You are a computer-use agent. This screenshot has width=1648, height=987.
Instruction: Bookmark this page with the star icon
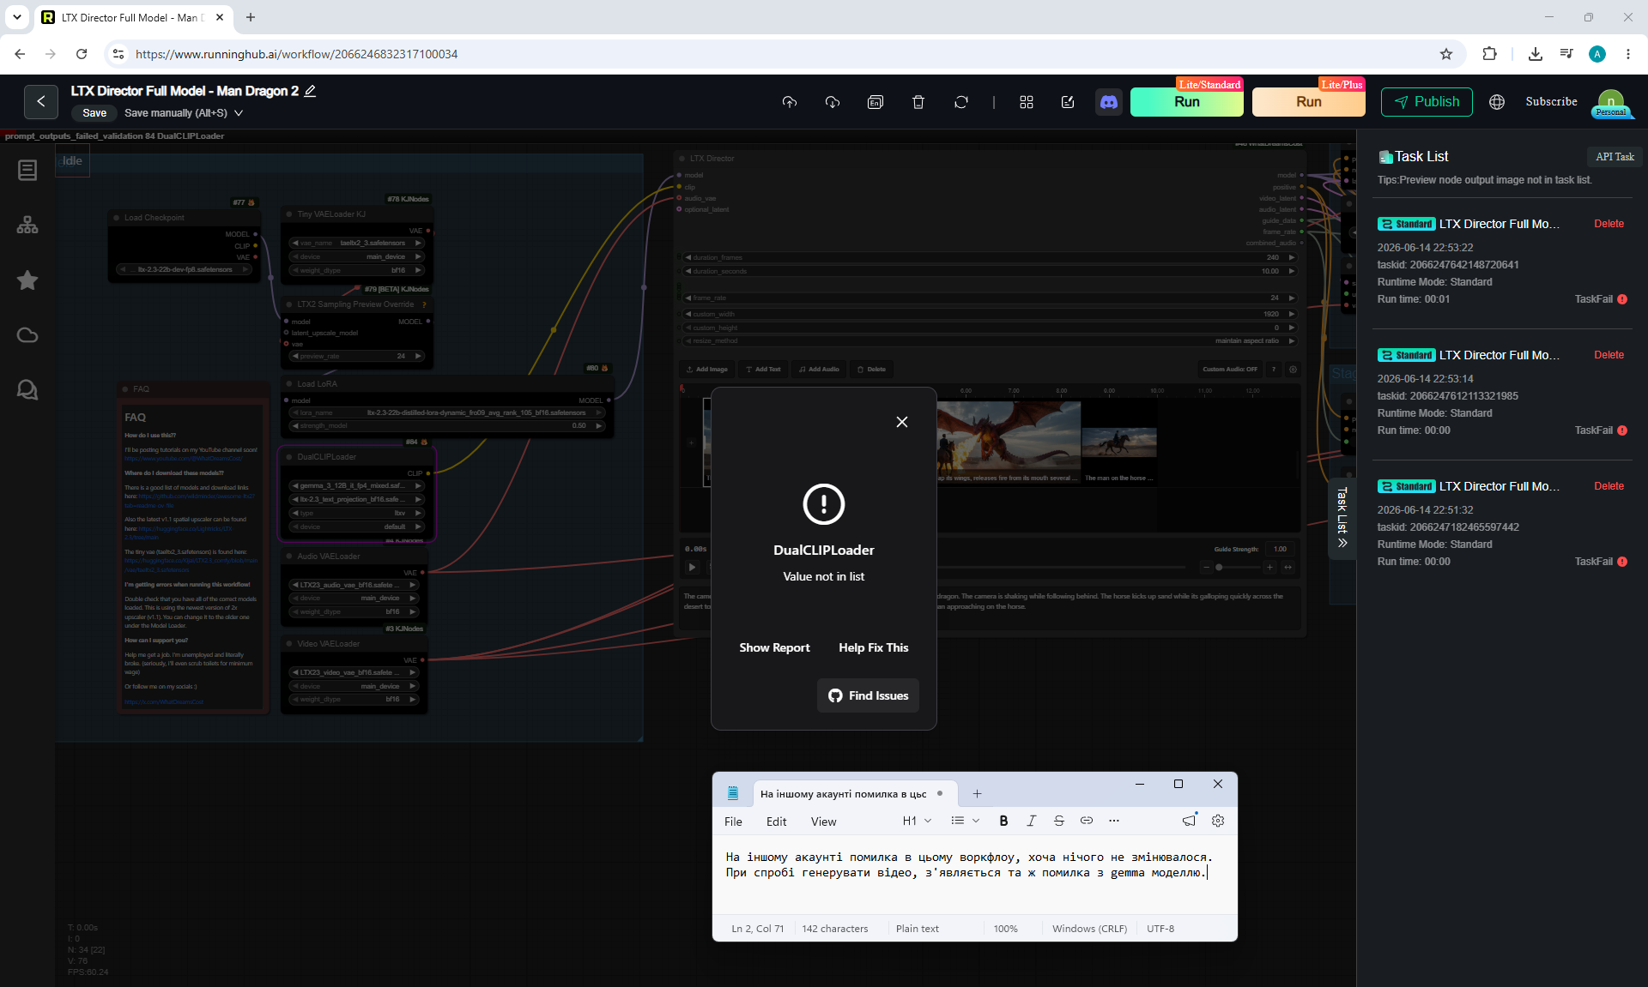coord(1446,54)
